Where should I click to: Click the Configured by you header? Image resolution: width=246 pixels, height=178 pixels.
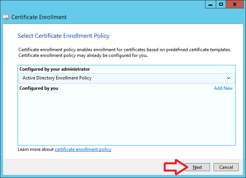pos(39,88)
